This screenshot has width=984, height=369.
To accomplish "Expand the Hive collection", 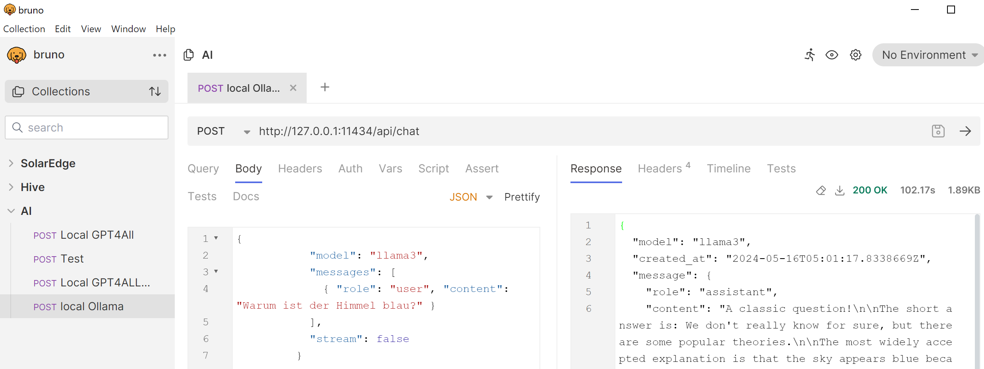I will (x=11, y=187).
